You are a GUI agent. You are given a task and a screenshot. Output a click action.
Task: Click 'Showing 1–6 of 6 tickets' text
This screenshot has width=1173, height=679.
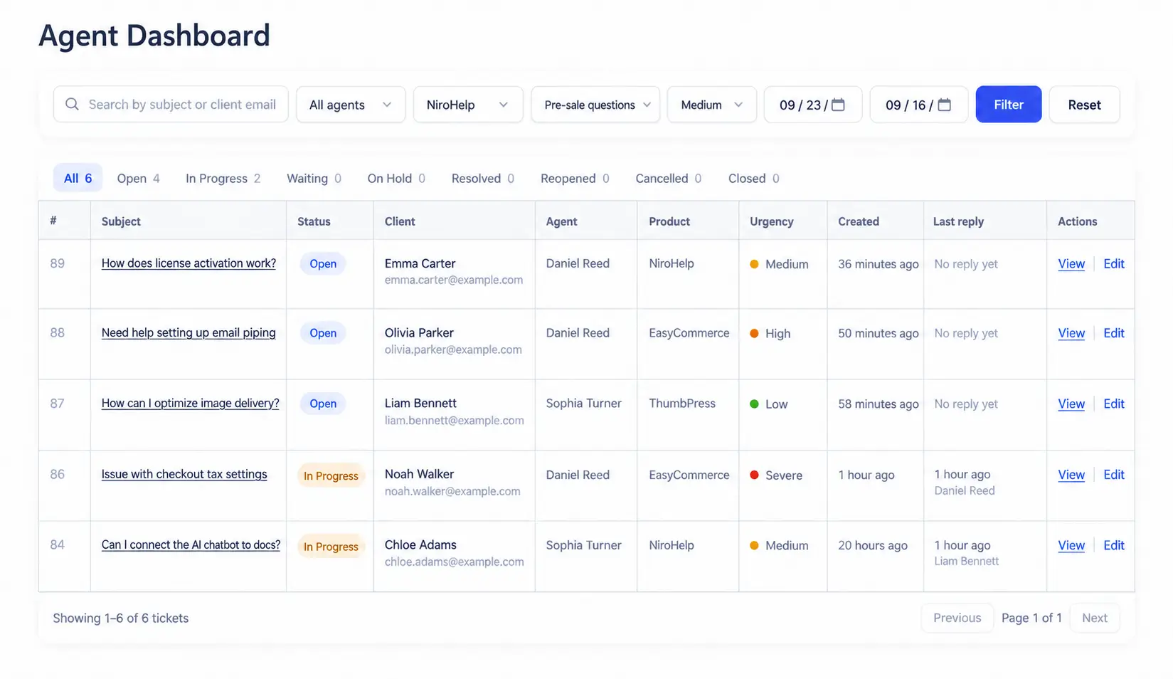point(121,619)
